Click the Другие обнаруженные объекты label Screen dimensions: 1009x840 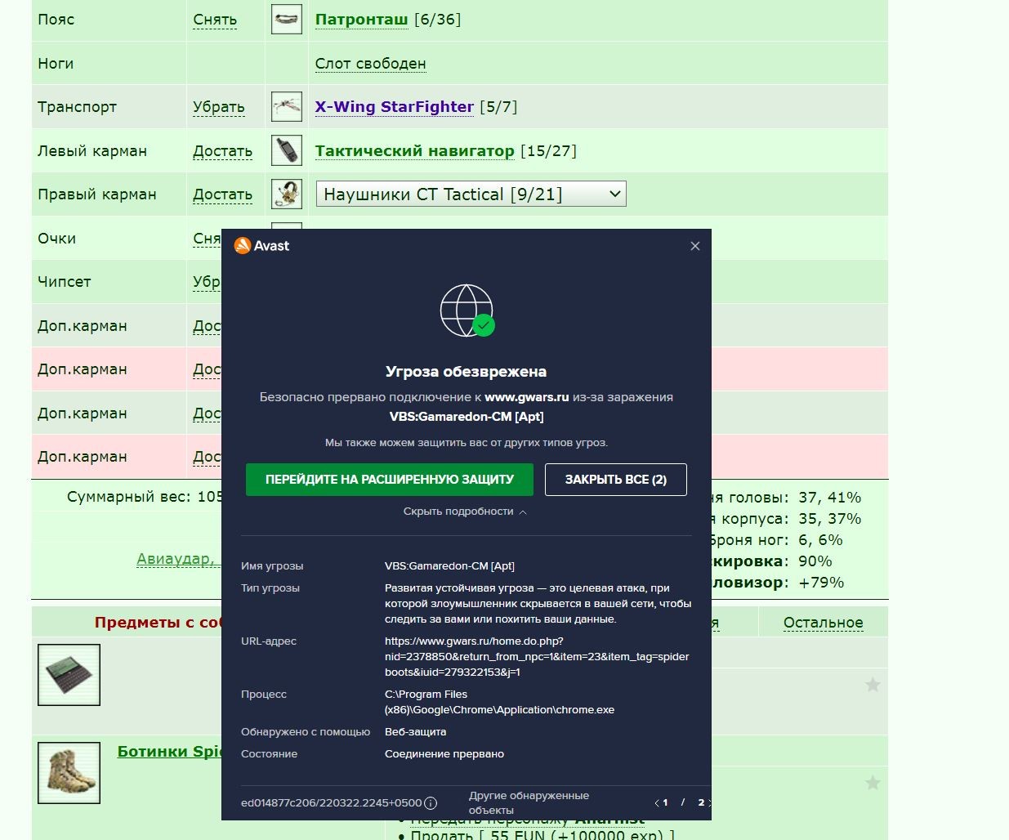(x=529, y=802)
